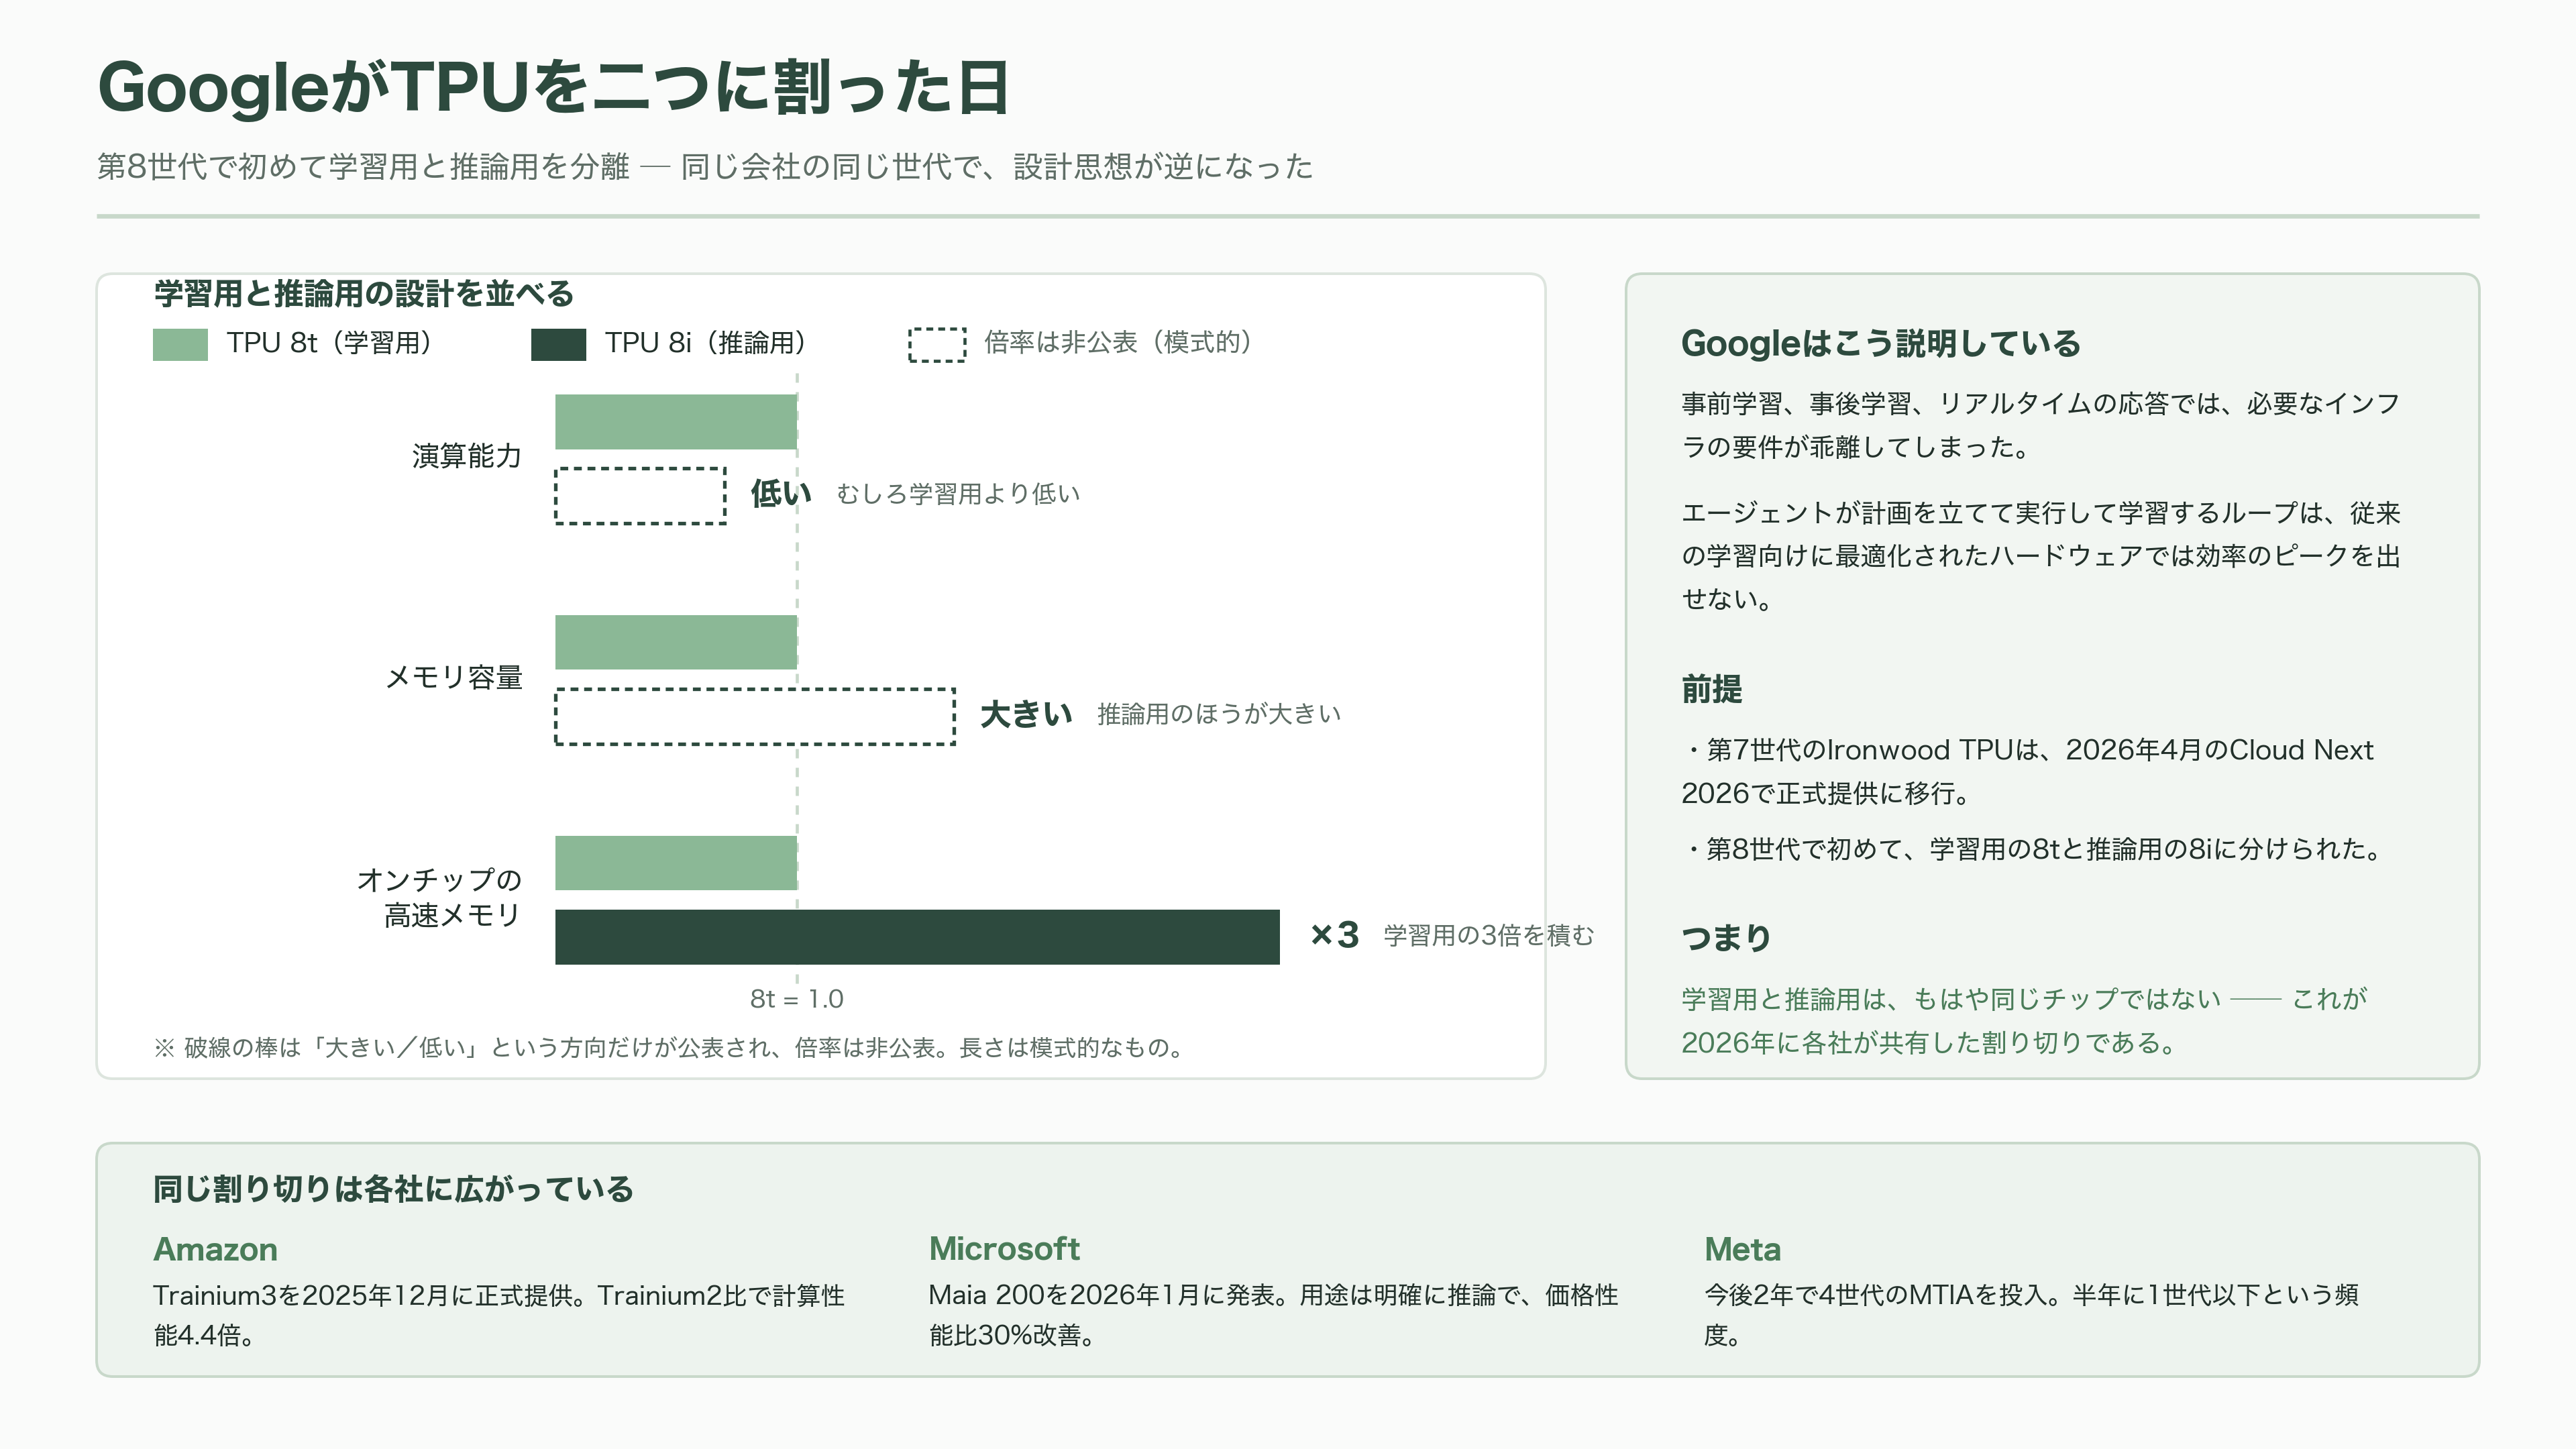Click the legend label '倍率は非公表（模式的）'
The width and height of the screenshot is (2576, 1449).
point(1118,343)
